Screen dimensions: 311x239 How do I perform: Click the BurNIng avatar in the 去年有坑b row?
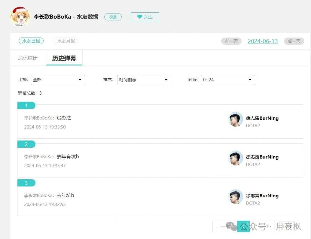coord(236,158)
